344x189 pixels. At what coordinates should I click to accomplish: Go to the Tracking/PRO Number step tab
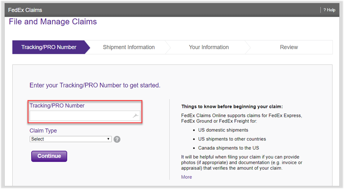tap(49, 47)
